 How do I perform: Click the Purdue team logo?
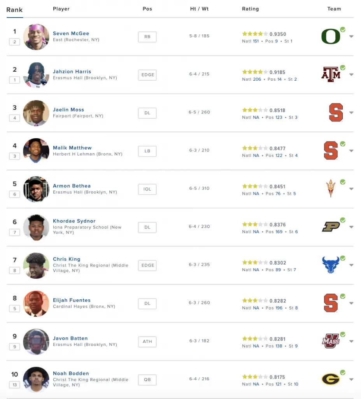point(331,227)
